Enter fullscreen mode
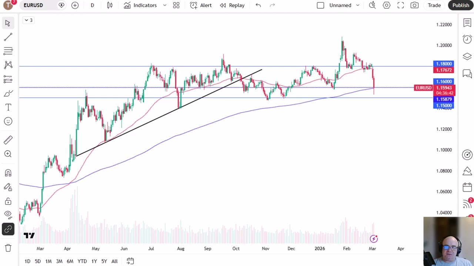The height and width of the screenshot is (266, 474). [x=401, y=5]
